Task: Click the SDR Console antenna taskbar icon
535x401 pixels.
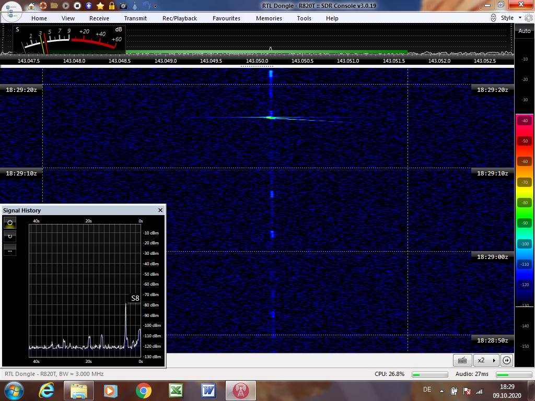Action: coord(240,391)
